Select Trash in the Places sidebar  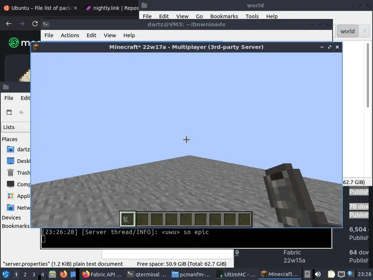coord(18,172)
